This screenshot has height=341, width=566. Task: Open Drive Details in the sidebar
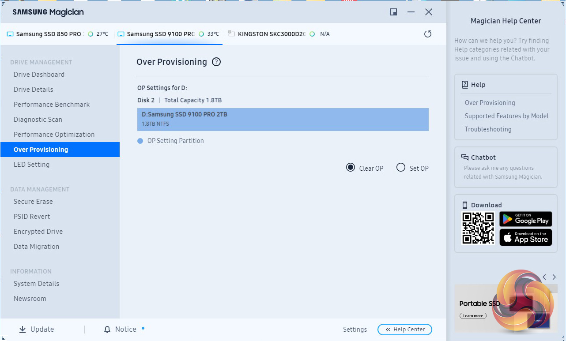pyautogui.click(x=34, y=90)
